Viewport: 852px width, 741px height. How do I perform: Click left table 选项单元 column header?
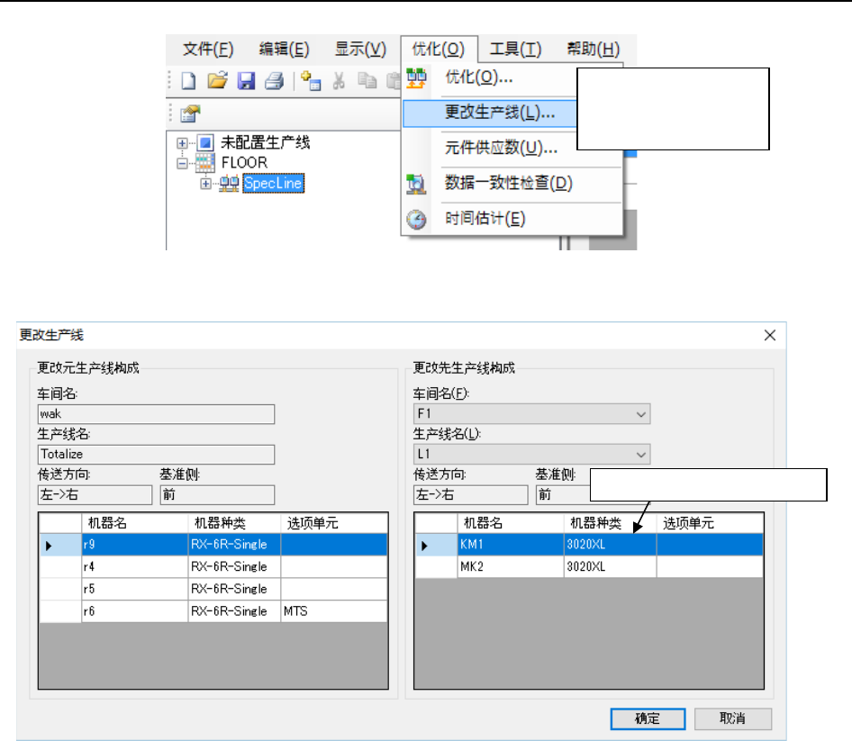[334, 524]
